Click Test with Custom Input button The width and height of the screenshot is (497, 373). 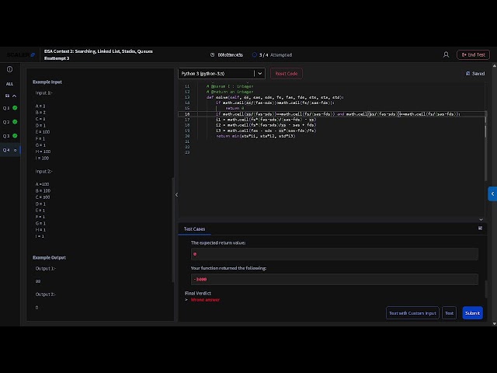pyautogui.click(x=412, y=313)
